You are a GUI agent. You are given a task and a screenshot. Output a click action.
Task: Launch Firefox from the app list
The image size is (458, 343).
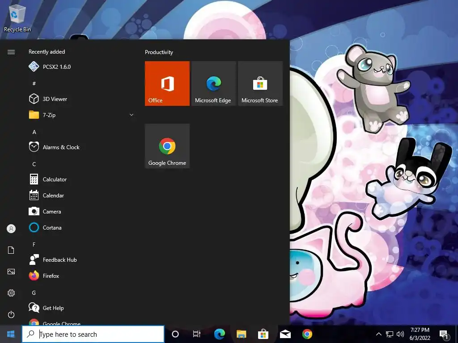click(81, 276)
